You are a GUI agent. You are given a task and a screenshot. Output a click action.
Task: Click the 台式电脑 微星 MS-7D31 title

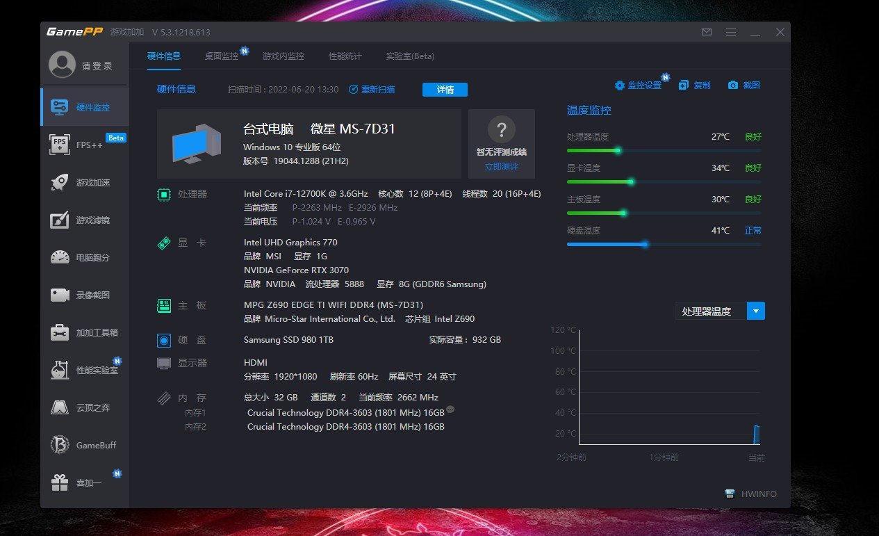click(319, 129)
